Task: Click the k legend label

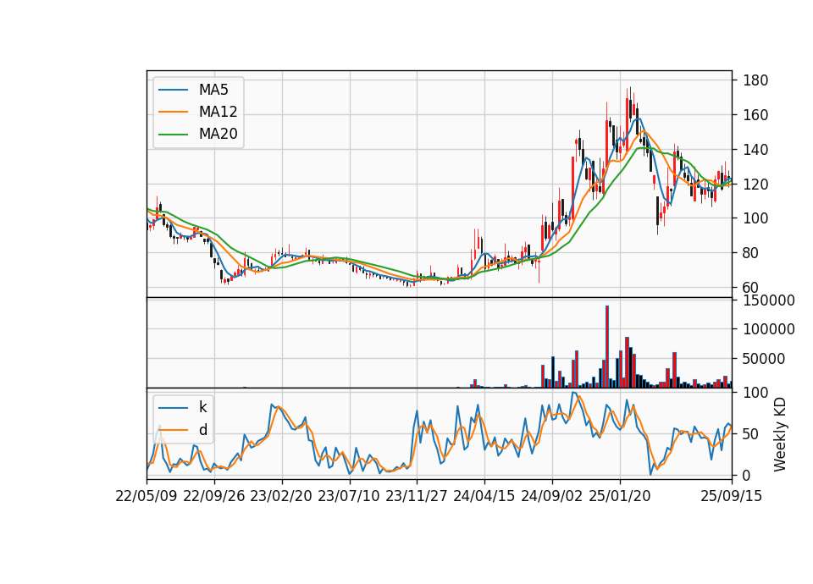Action: (202, 407)
